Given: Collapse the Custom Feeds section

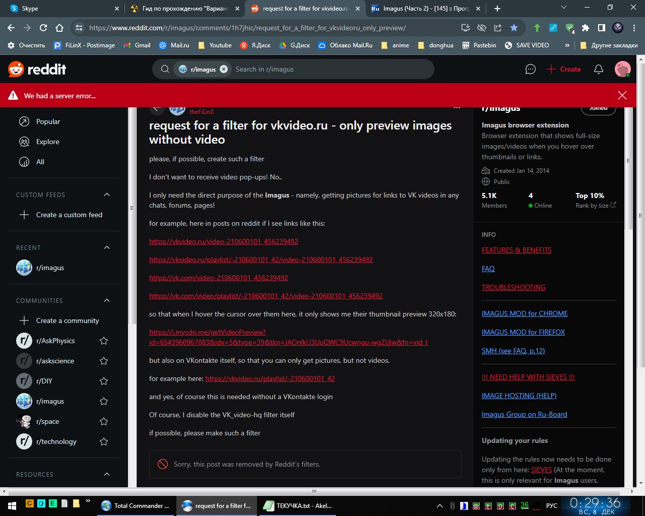Looking at the screenshot, I should (107, 195).
